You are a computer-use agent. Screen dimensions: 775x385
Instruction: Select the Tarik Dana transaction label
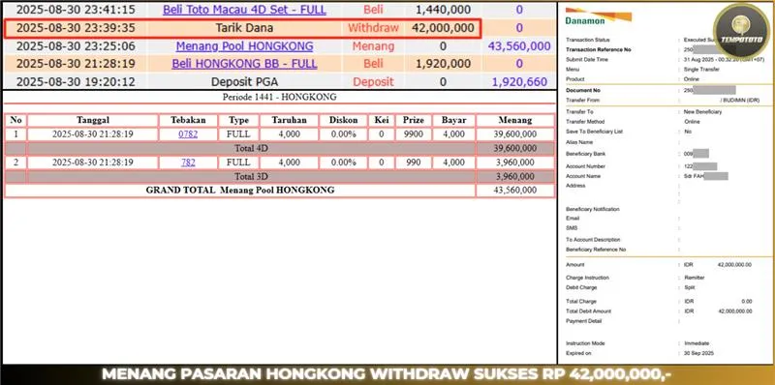(x=244, y=28)
